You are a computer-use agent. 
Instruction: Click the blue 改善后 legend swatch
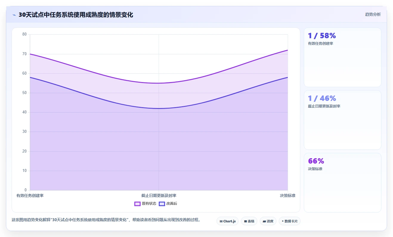(162, 204)
